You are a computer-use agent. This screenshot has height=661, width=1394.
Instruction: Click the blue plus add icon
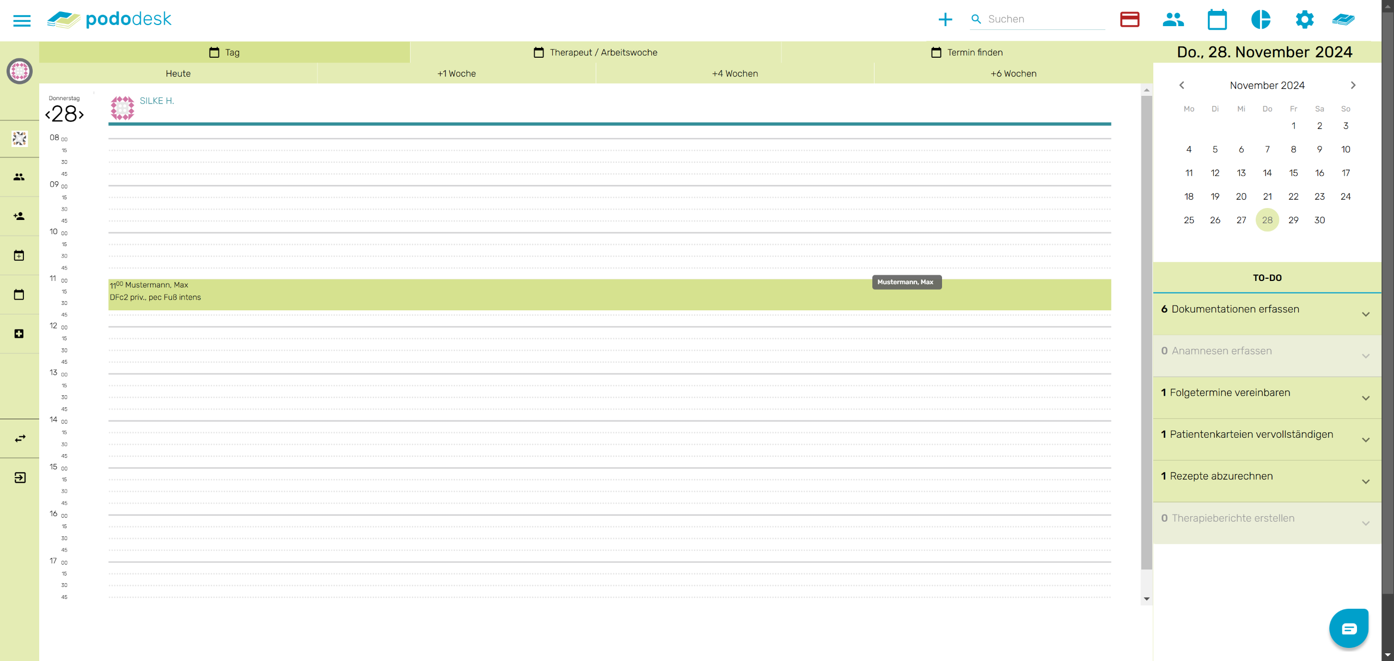(945, 20)
